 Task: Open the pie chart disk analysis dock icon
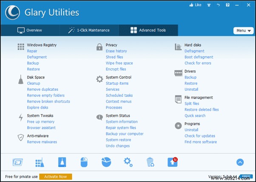click(106, 162)
